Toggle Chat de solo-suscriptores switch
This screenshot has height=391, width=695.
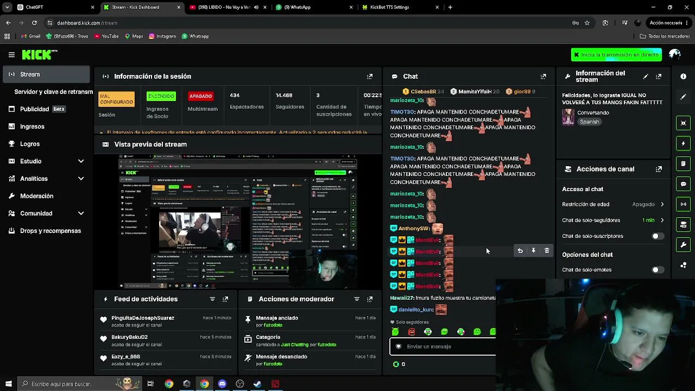click(657, 236)
